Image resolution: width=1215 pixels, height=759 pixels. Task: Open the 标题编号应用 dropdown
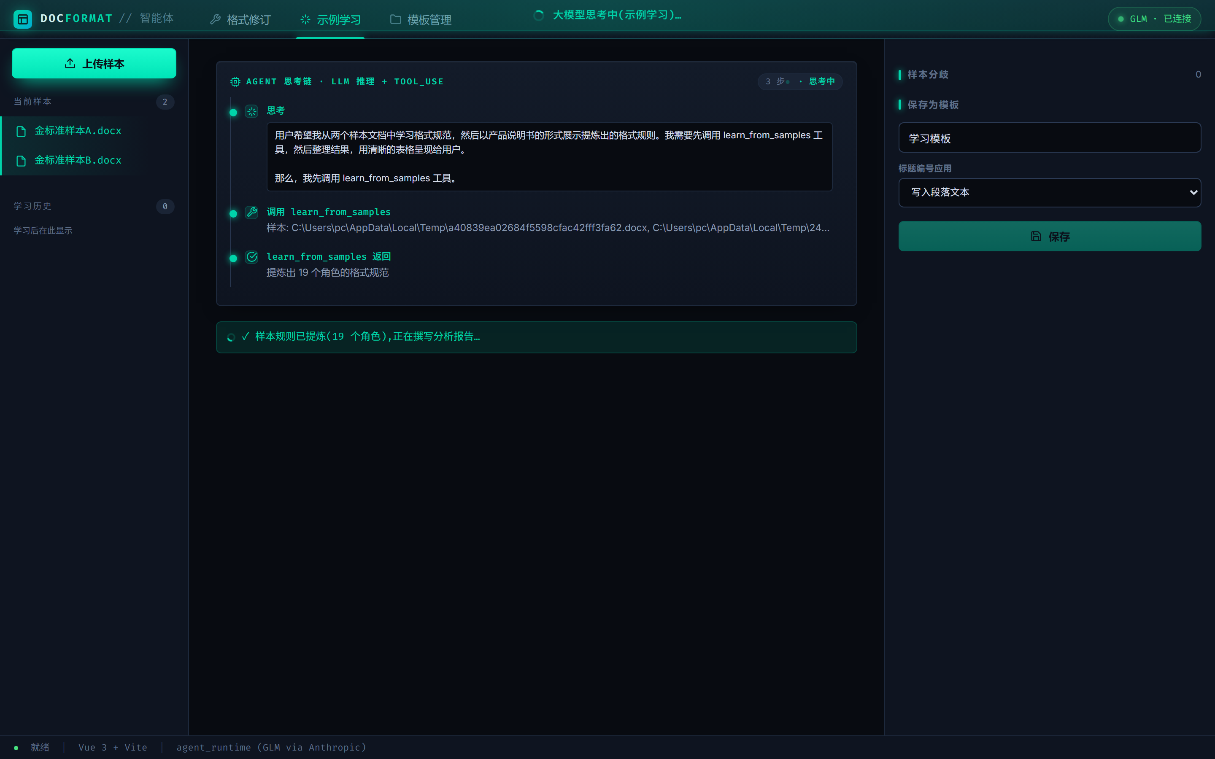click(x=1050, y=192)
